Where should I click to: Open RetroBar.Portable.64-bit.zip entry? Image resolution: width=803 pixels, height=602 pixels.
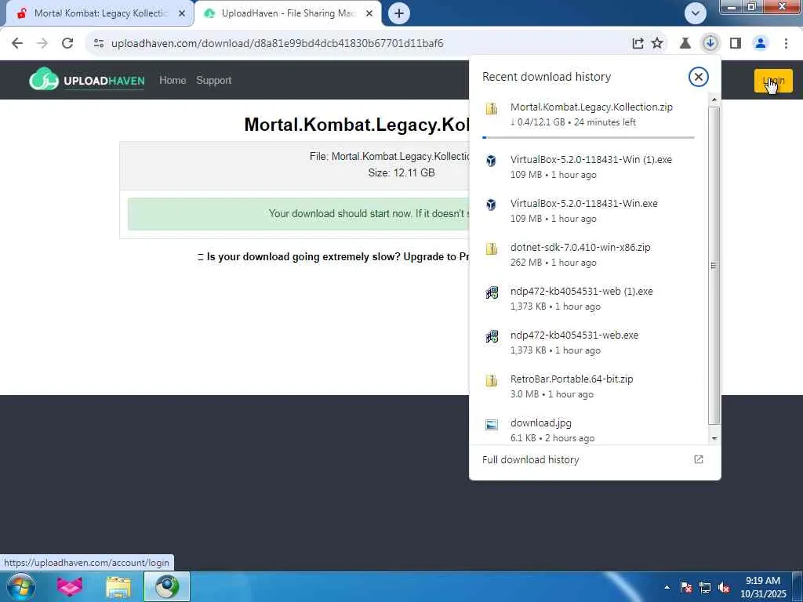click(x=588, y=387)
